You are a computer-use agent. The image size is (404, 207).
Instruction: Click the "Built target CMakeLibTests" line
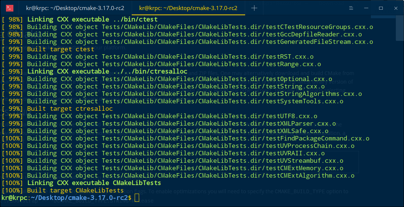tap(75, 190)
